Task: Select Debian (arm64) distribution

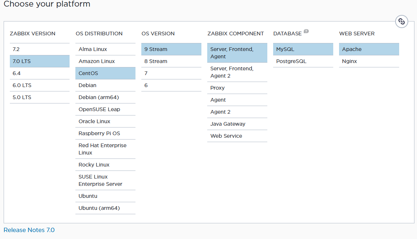Action: [105, 97]
